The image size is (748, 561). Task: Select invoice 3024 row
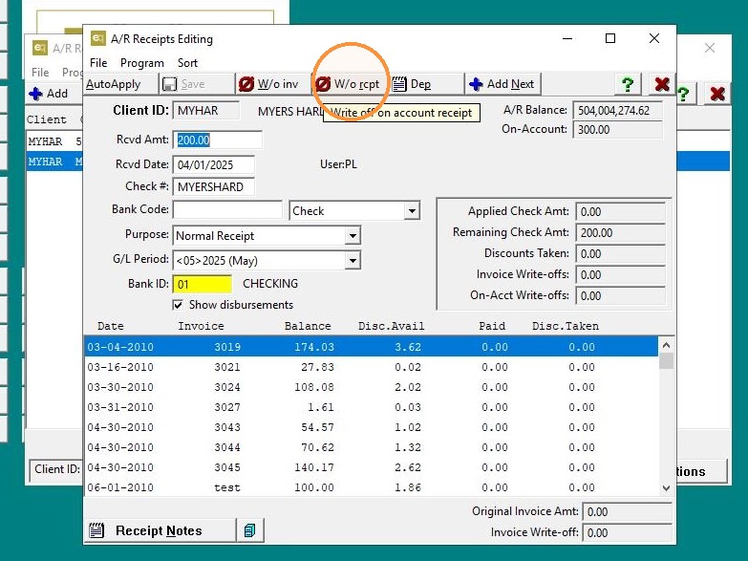tap(372, 387)
